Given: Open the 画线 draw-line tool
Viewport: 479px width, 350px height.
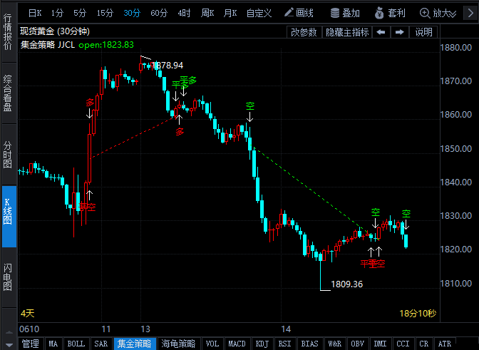Looking at the screenshot, I should pyautogui.click(x=299, y=13).
